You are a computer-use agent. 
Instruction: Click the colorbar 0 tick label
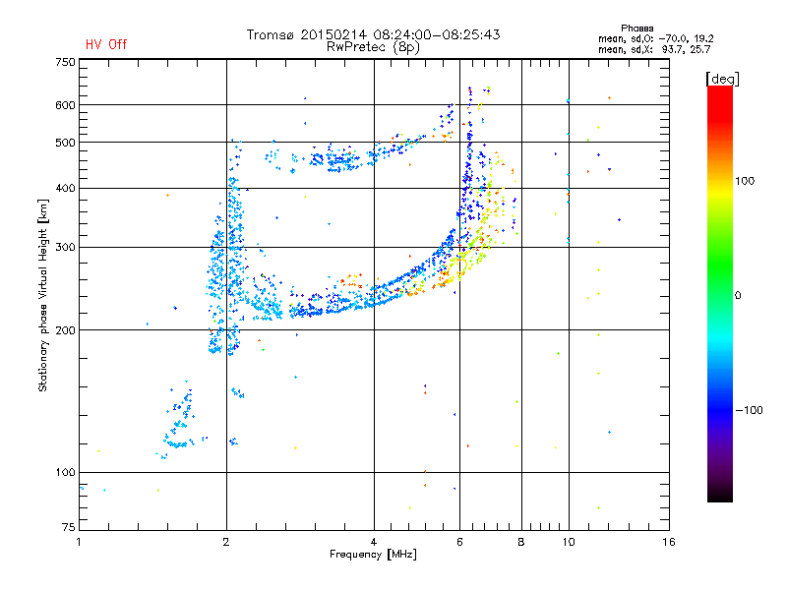[x=738, y=295]
